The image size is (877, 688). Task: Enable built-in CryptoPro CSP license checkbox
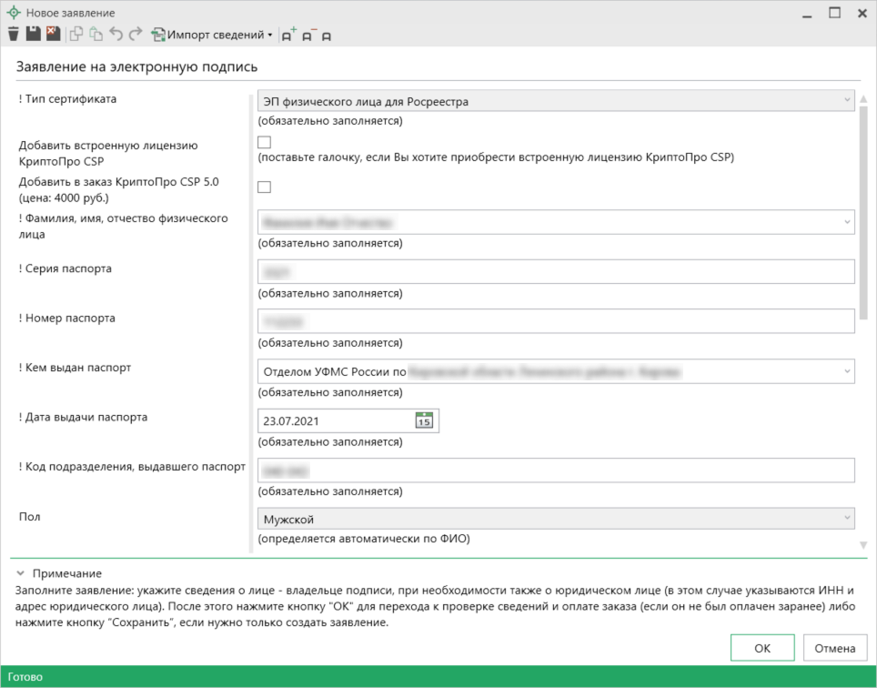coord(265,142)
